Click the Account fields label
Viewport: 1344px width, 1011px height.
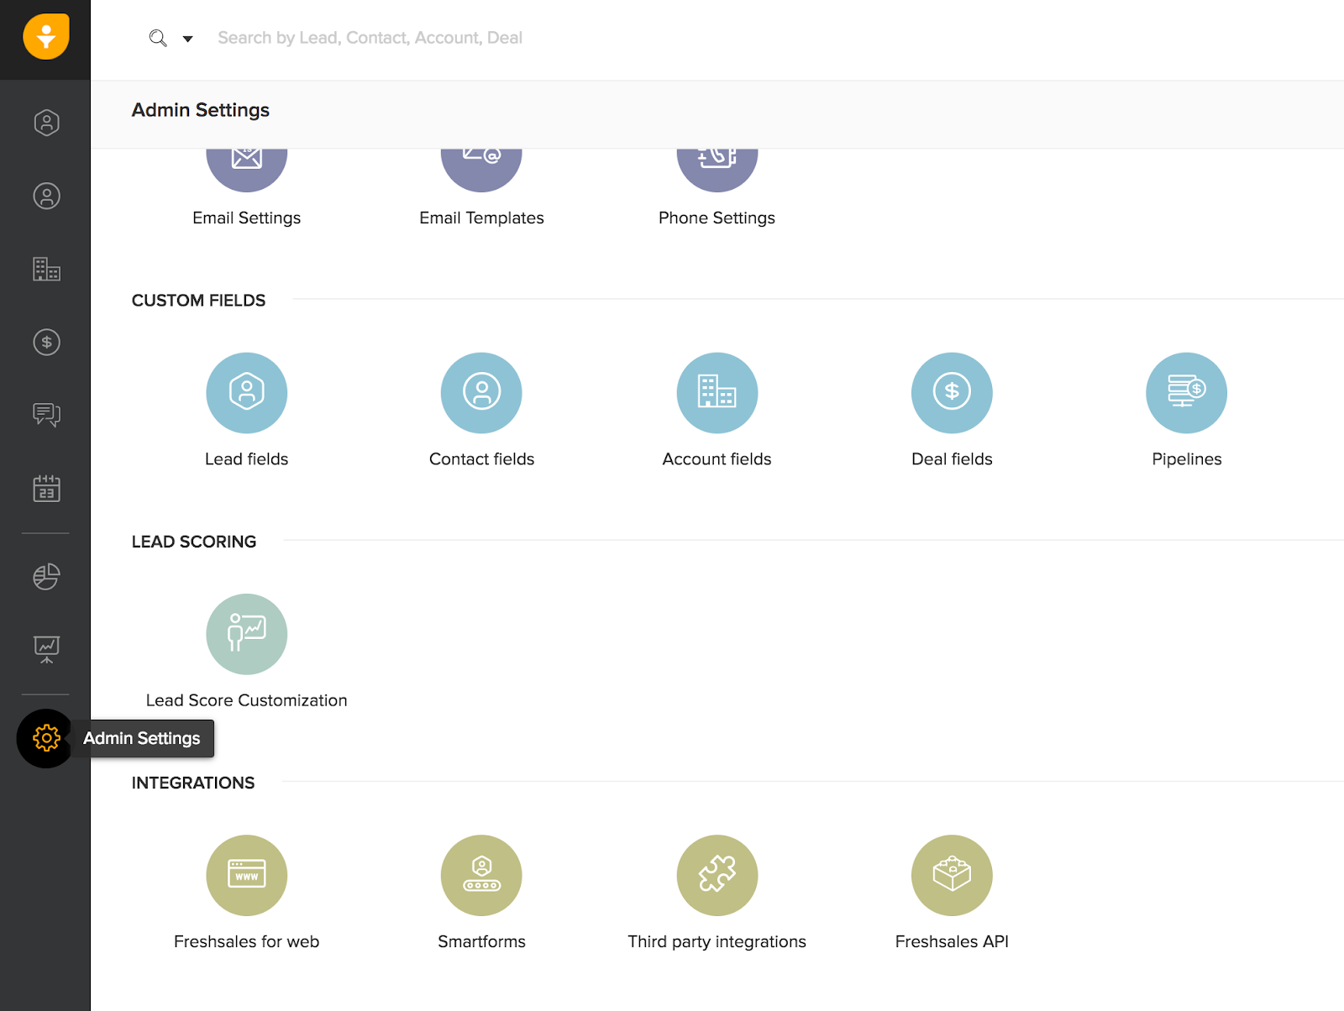pos(717,459)
